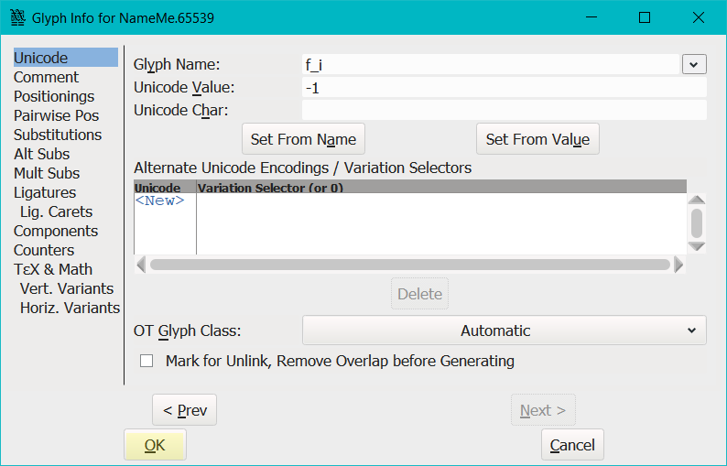The height and width of the screenshot is (466, 727).
Task: Click the Delete button under encodings table
Action: click(419, 294)
